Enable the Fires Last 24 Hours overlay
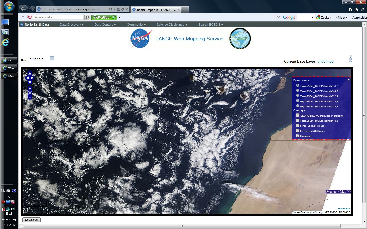 (x=298, y=125)
